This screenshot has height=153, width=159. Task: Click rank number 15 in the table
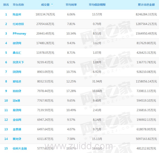click(x=6, y=148)
